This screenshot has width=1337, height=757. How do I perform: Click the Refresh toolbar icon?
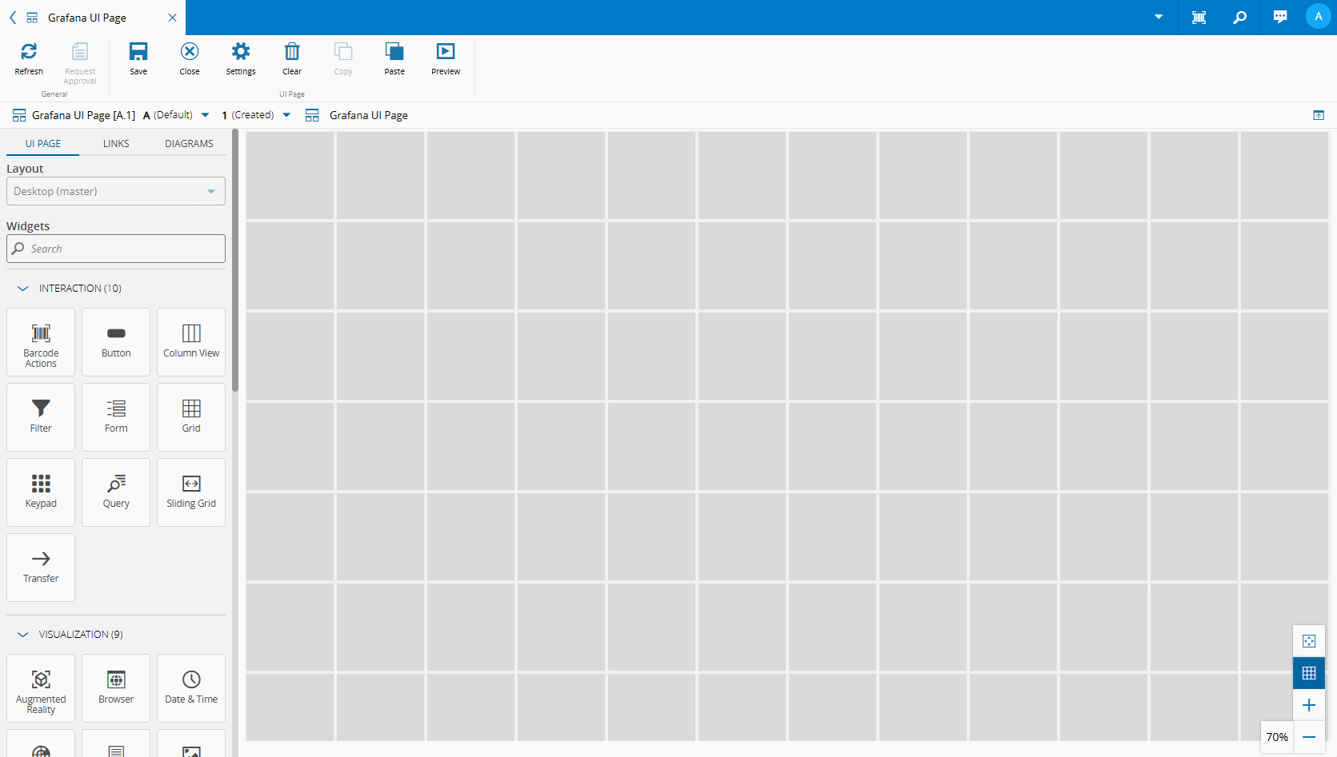click(29, 58)
